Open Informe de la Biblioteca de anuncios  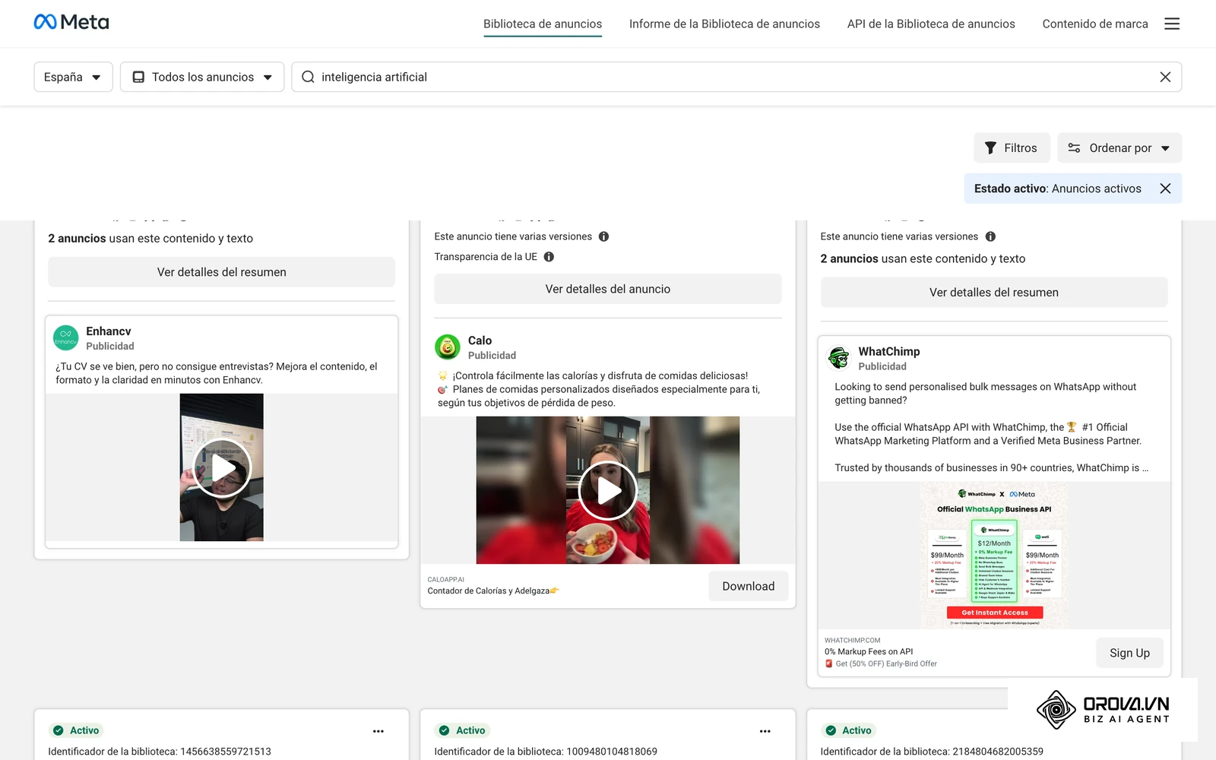point(724,24)
